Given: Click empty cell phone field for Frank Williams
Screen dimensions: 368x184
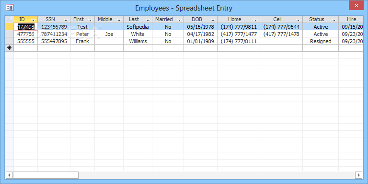Looking at the screenshot, I should (281, 41).
